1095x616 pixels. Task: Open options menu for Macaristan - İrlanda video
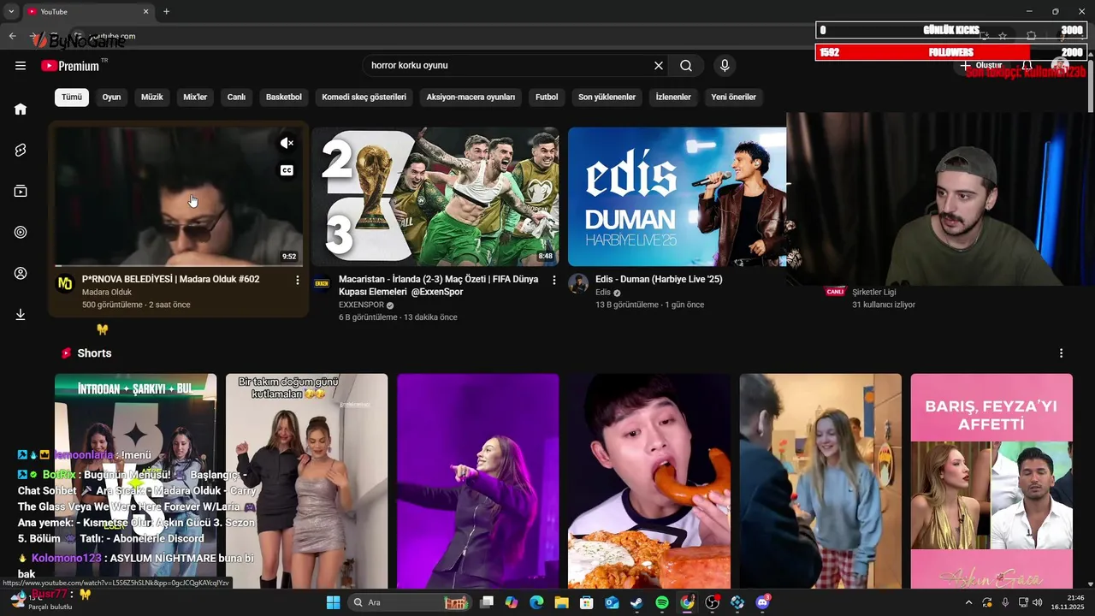(x=553, y=280)
